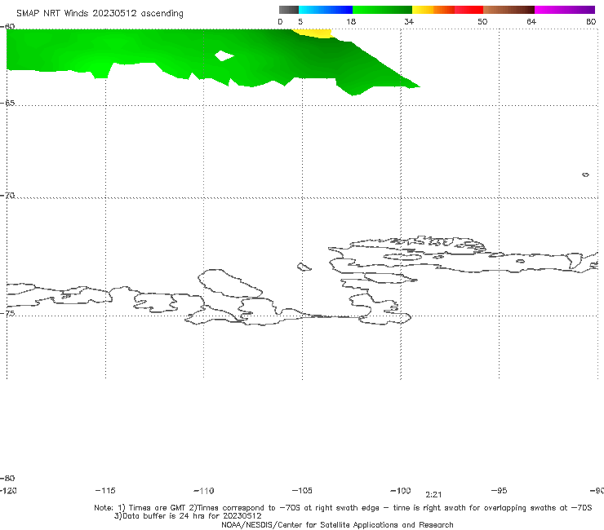The image size is (604, 530).
Task: Click the latitude label '-75'
Action: coord(7,313)
